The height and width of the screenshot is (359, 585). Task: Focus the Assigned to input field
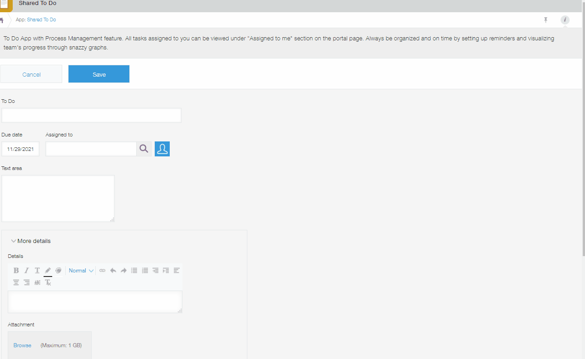click(91, 149)
